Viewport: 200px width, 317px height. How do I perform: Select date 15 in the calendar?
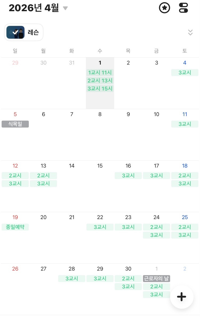click(100, 166)
